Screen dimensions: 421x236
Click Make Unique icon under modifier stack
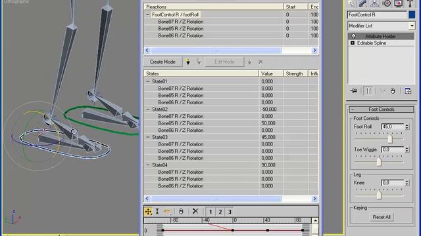pos(383,91)
